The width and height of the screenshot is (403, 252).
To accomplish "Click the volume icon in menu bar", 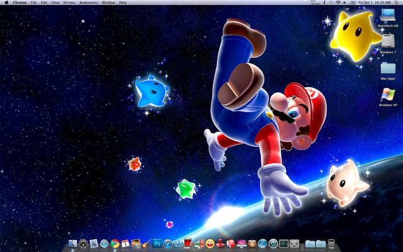I will (344, 3).
